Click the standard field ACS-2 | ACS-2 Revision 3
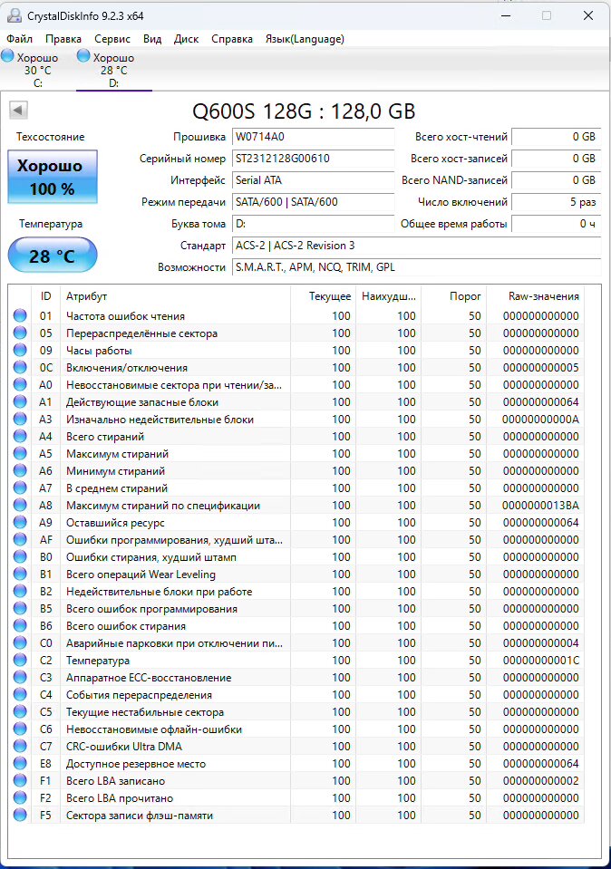 click(x=416, y=246)
